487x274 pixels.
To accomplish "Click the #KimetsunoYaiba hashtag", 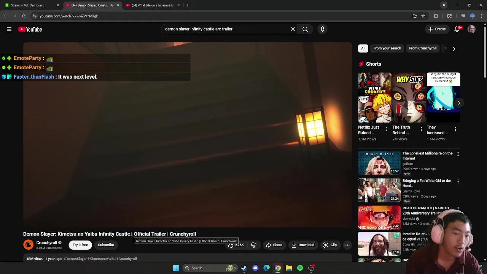I will pos(102,259).
